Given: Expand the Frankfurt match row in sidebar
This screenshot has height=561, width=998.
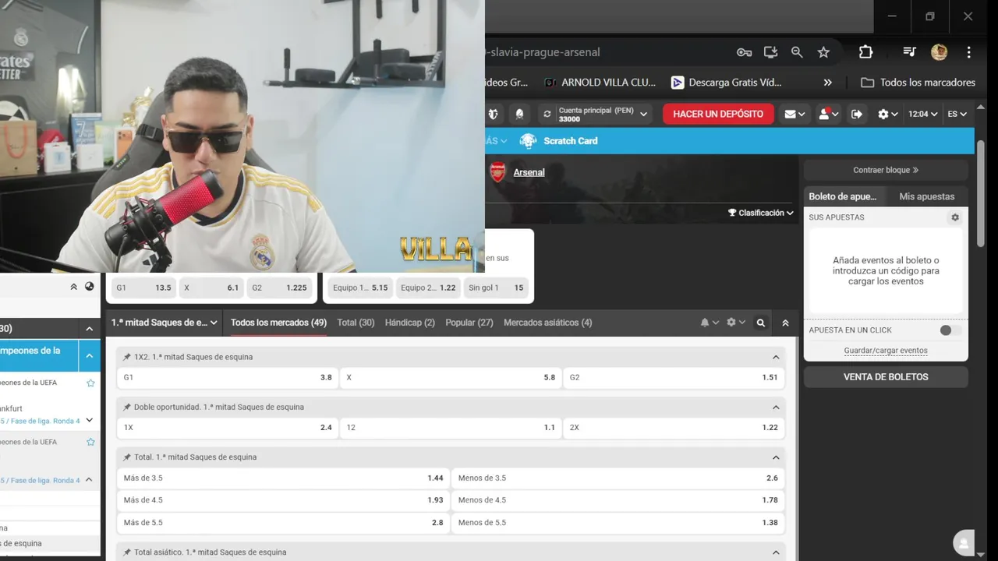Looking at the screenshot, I should (89, 420).
